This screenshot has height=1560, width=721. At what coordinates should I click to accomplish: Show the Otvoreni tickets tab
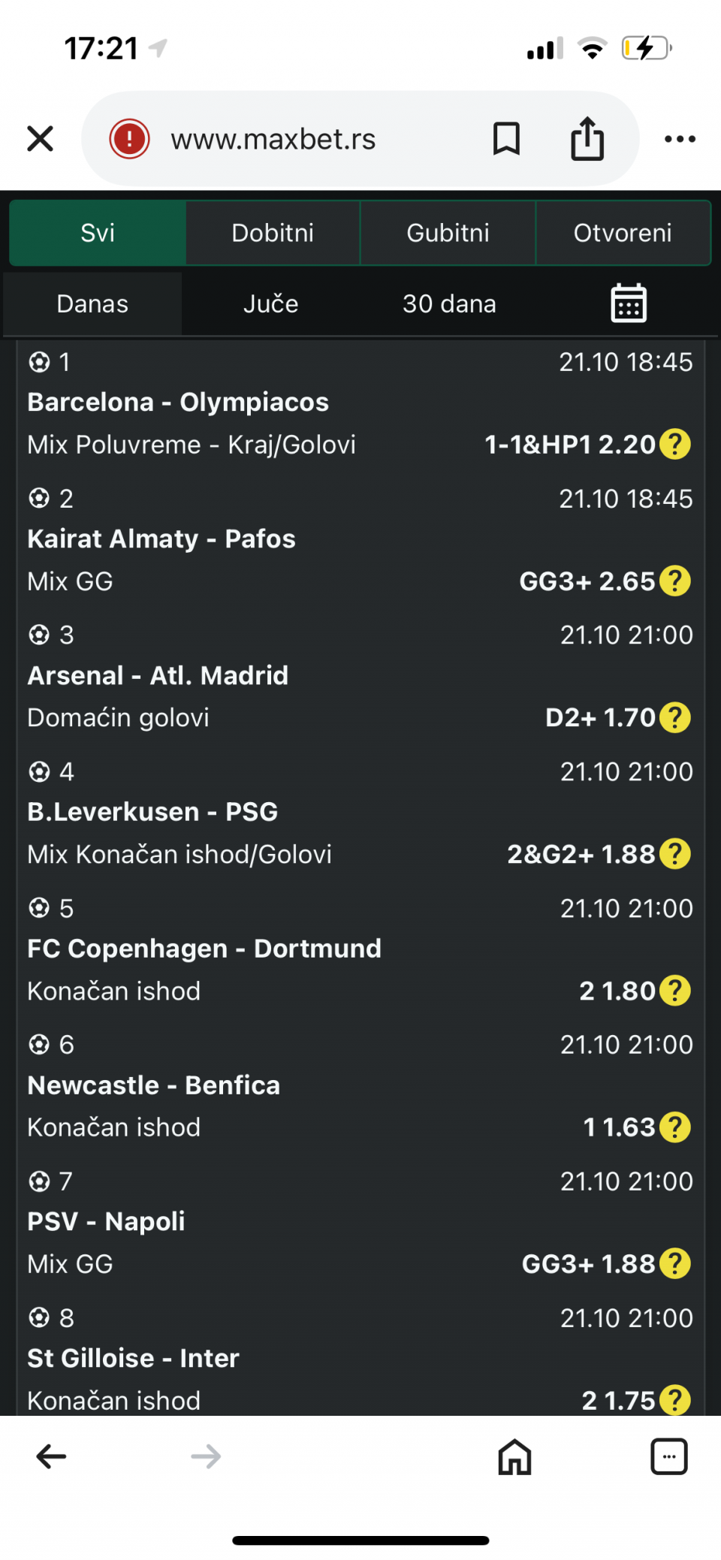click(x=623, y=233)
